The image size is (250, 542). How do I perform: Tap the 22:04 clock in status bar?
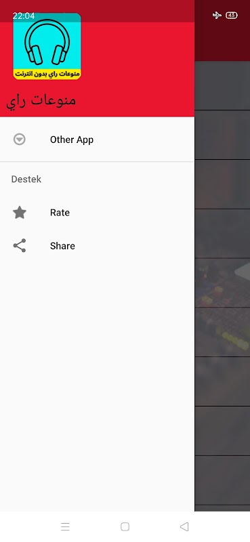(x=24, y=16)
